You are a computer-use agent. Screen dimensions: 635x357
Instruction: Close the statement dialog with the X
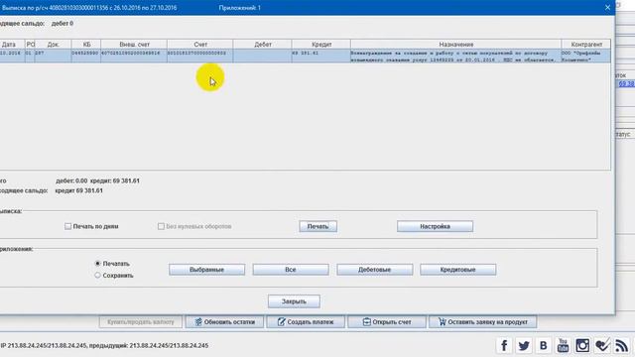click(607, 8)
